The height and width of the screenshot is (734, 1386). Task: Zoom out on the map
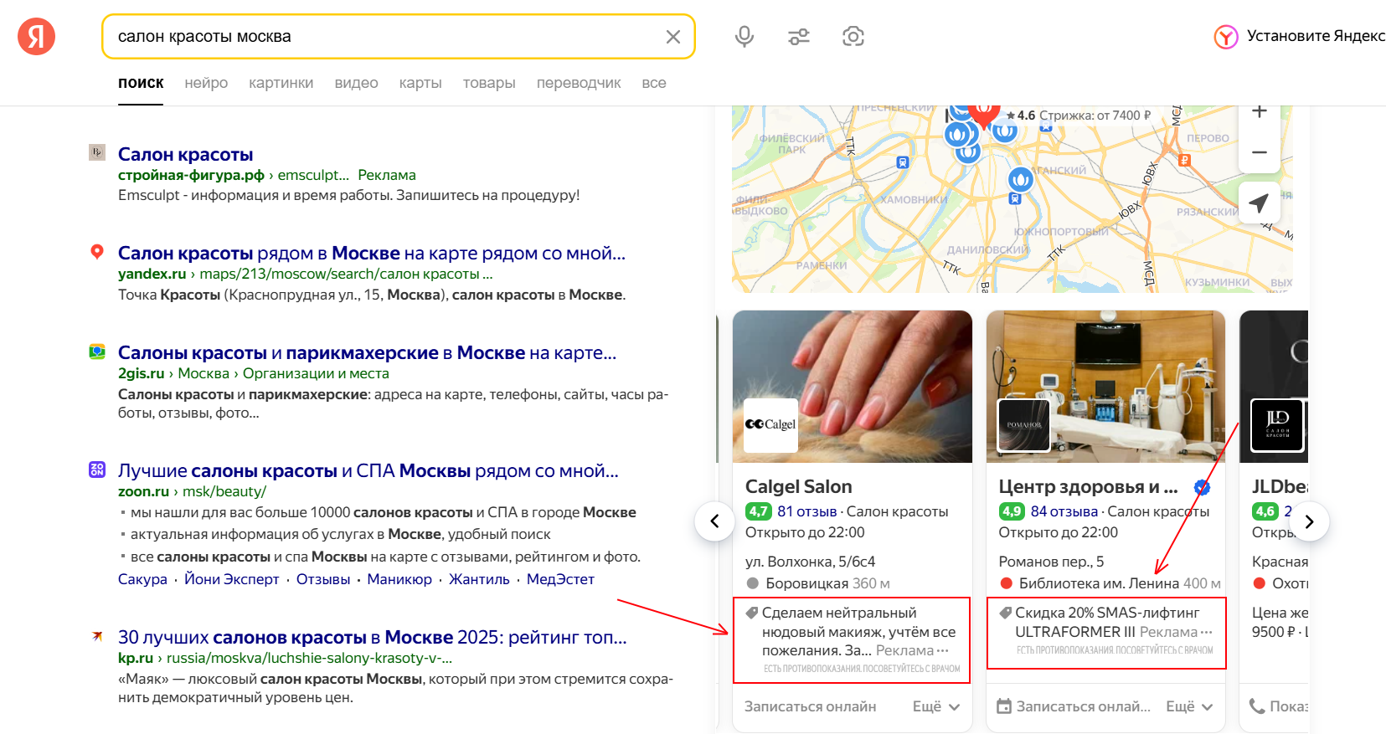1260,152
